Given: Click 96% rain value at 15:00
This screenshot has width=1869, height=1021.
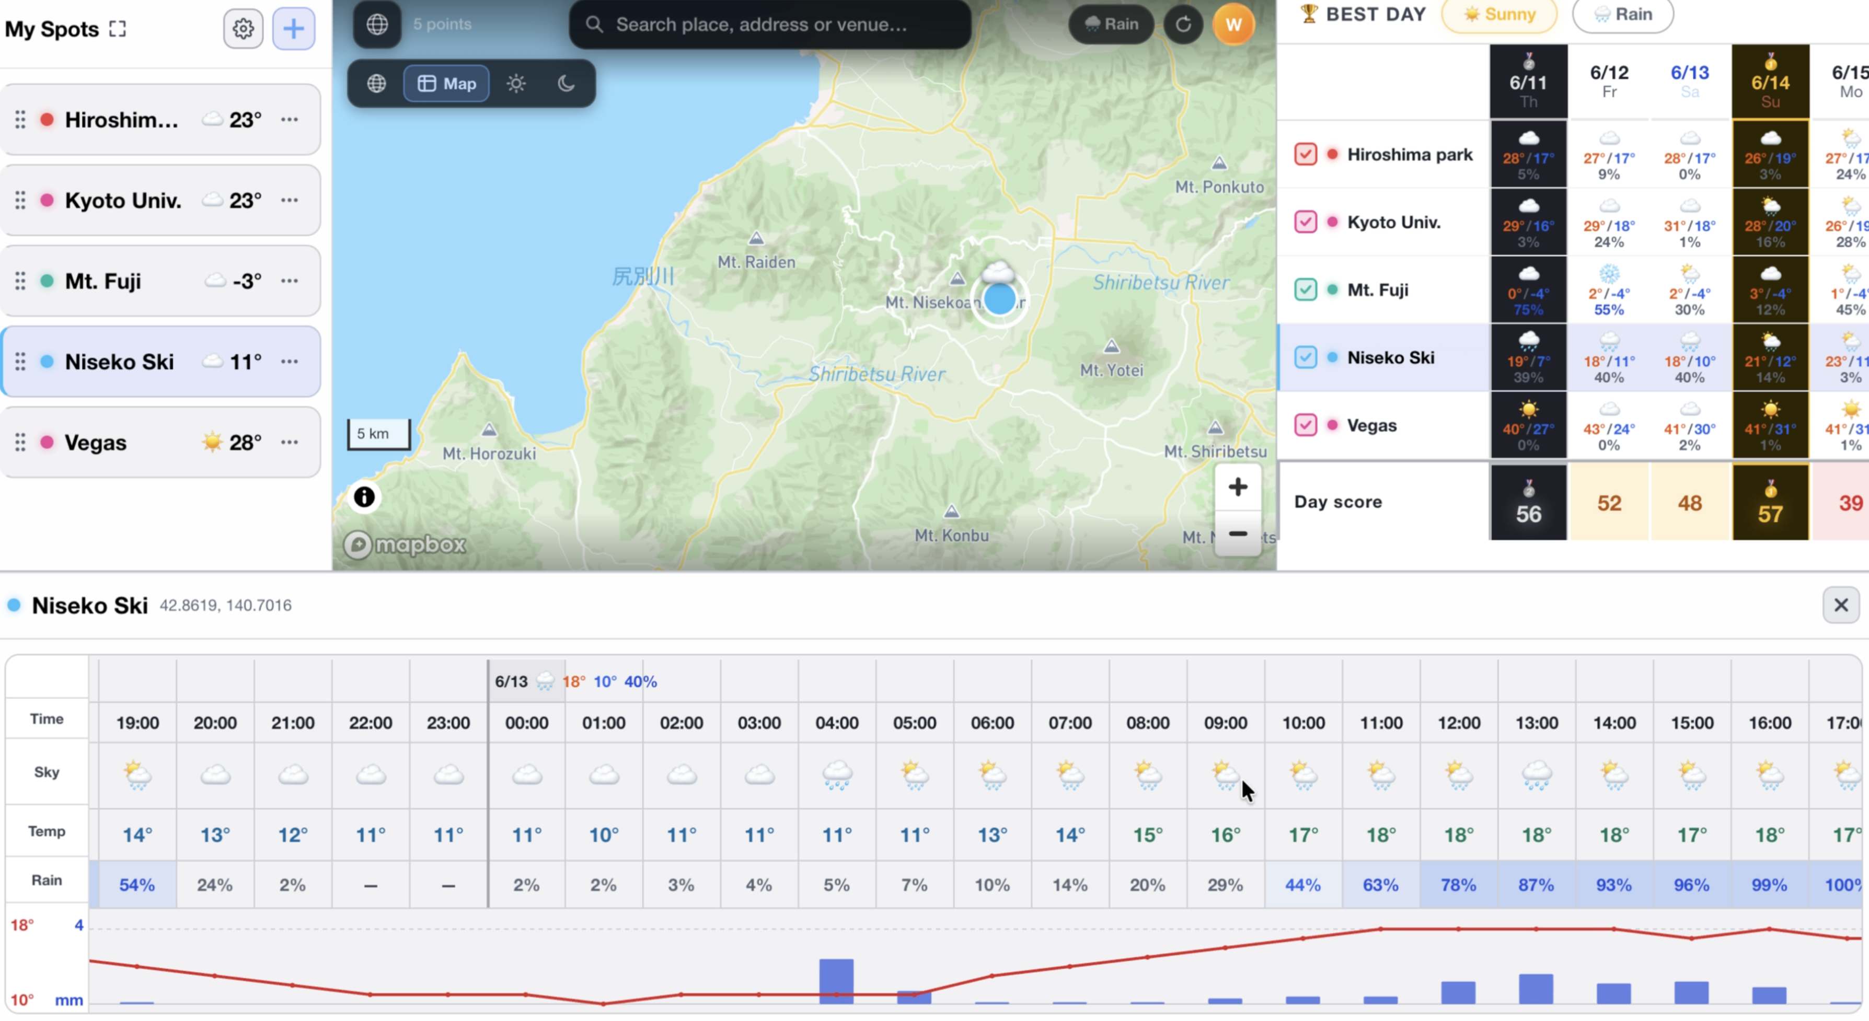Looking at the screenshot, I should (x=1691, y=885).
